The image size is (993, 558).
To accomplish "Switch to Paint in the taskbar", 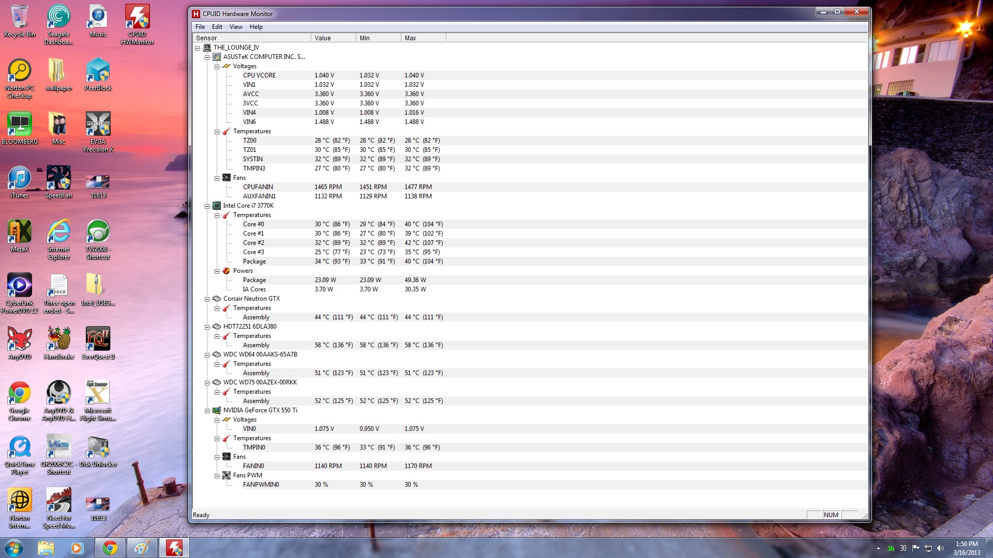I will [x=142, y=548].
